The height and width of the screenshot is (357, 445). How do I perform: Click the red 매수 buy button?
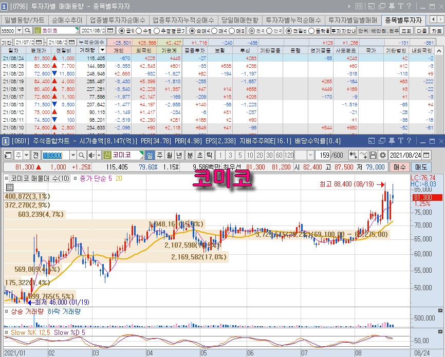(x=400, y=167)
